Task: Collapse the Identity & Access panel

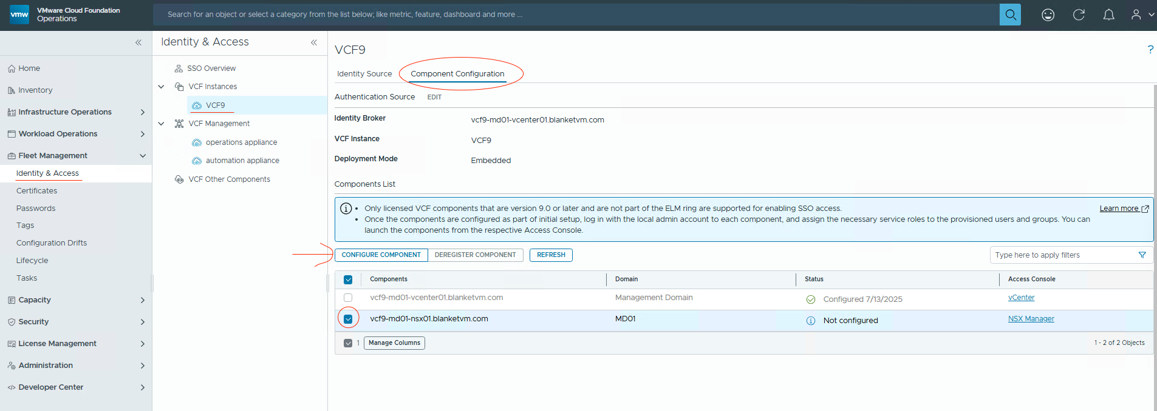Action: (314, 42)
